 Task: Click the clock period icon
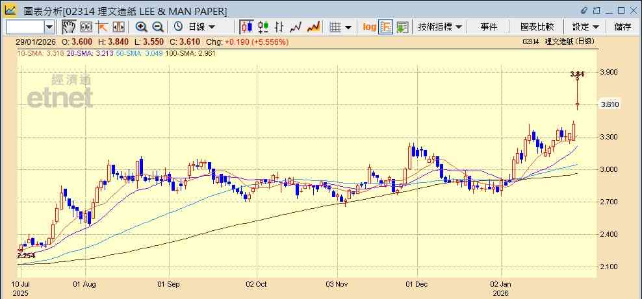(x=178, y=27)
